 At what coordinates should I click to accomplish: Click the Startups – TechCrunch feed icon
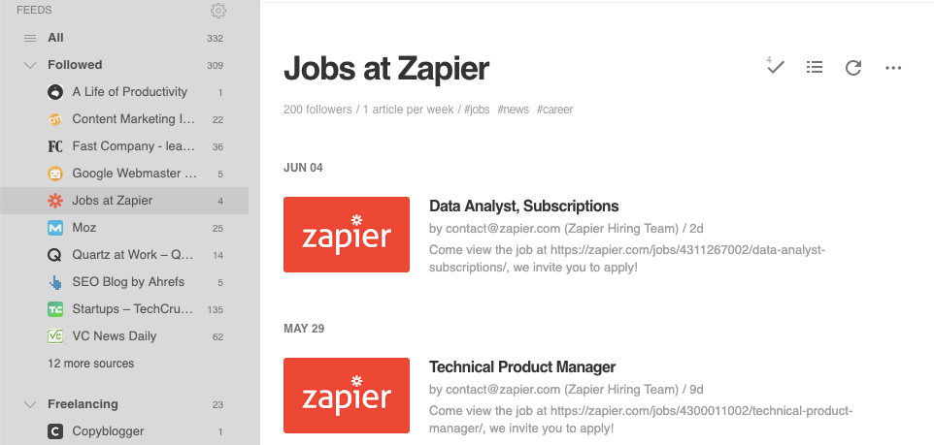[x=55, y=309]
